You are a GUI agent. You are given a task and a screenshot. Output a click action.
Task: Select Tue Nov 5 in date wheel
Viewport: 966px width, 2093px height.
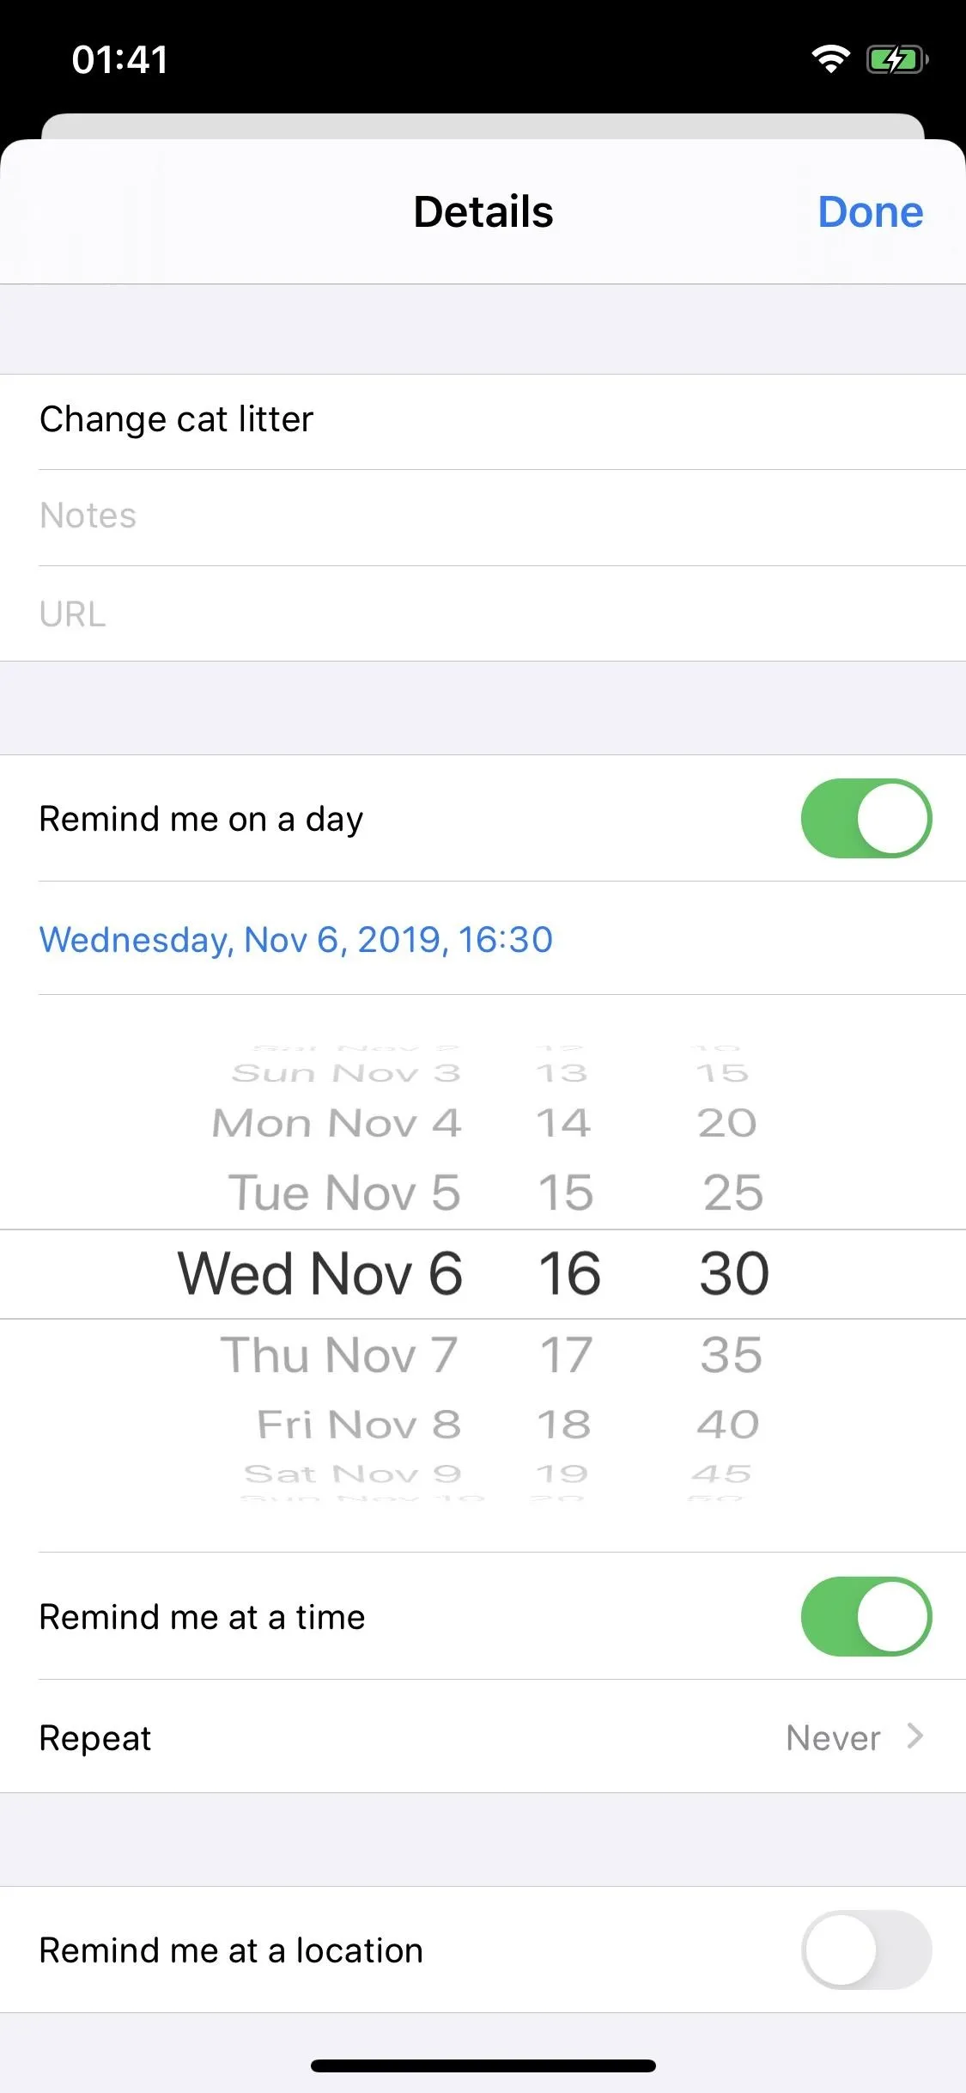344,1193
